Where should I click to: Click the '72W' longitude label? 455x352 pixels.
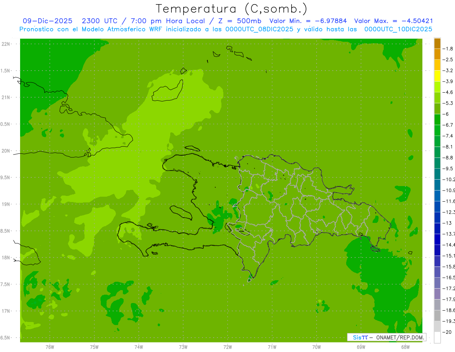(227, 347)
